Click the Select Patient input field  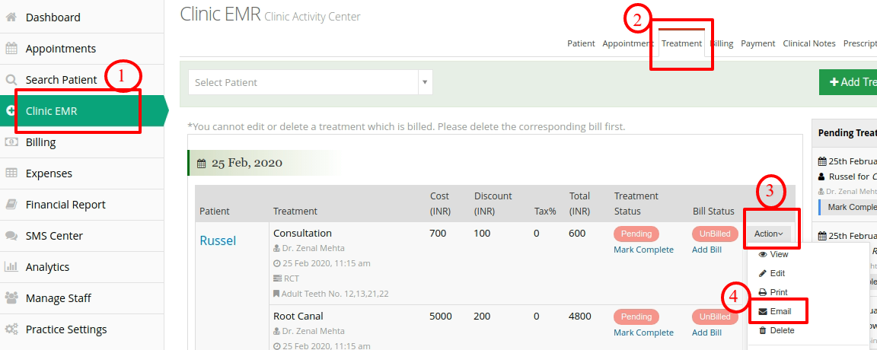coord(303,82)
